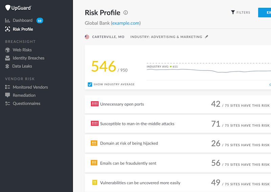The width and height of the screenshot is (271, 192).
Task: Toggle the Show Industry Average checkbox
Action: point(90,84)
